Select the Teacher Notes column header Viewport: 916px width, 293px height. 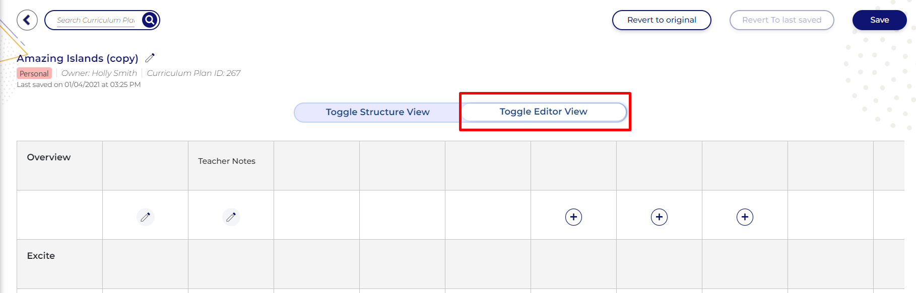[x=227, y=161]
